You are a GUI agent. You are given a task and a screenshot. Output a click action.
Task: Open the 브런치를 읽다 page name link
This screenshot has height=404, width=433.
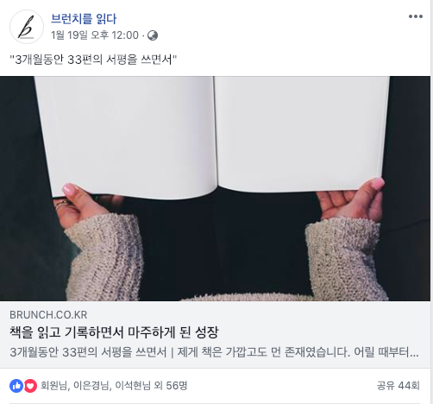[x=84, y=19]
